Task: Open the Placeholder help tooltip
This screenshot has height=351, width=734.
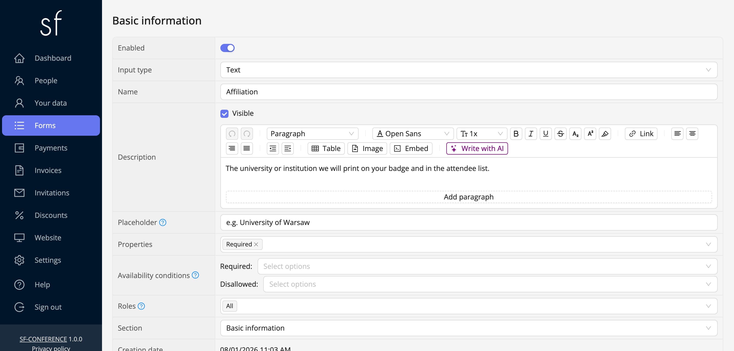Action: click(x=162, y=222)
